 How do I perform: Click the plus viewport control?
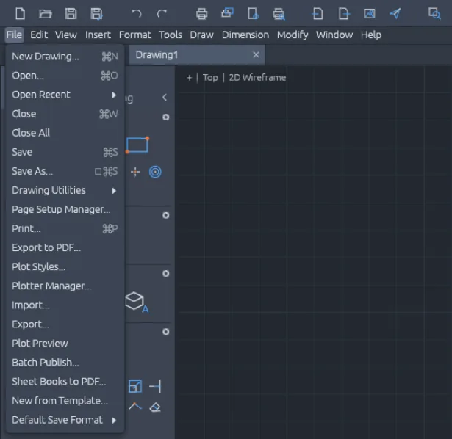pyautogui.click(x=189, y=78)
